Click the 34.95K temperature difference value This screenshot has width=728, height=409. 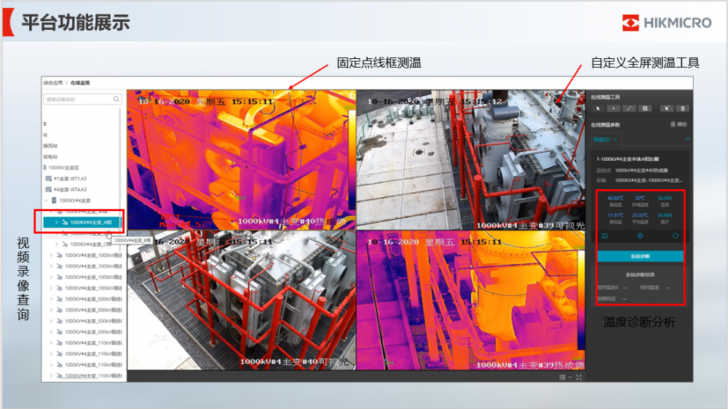(x=665, y=198)
